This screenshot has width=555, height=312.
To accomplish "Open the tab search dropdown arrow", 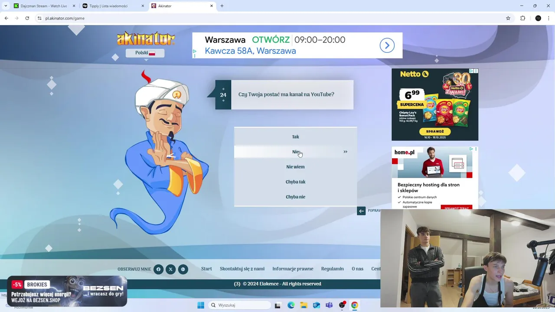I will pyautogui.click(x=5, y=6).
